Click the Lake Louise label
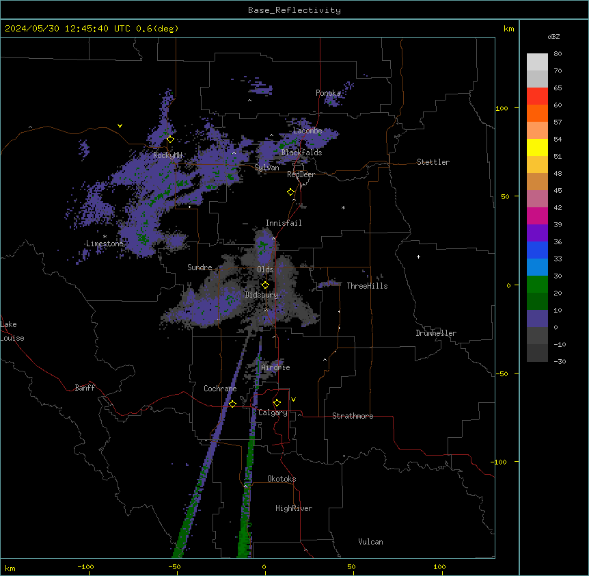Viewport: 589px width, 576px height. click(x=12, y=331)
